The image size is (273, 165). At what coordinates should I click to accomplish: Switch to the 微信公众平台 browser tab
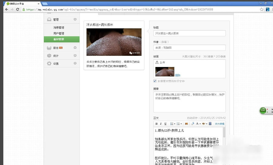[x=22, y=4]
